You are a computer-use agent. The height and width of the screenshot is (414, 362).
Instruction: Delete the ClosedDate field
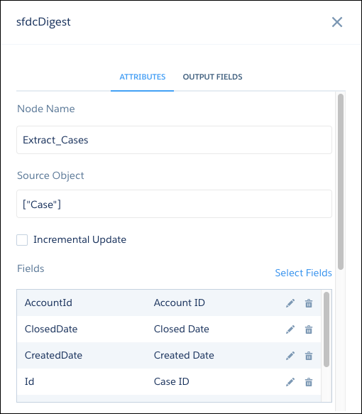(x=309, y=329)
